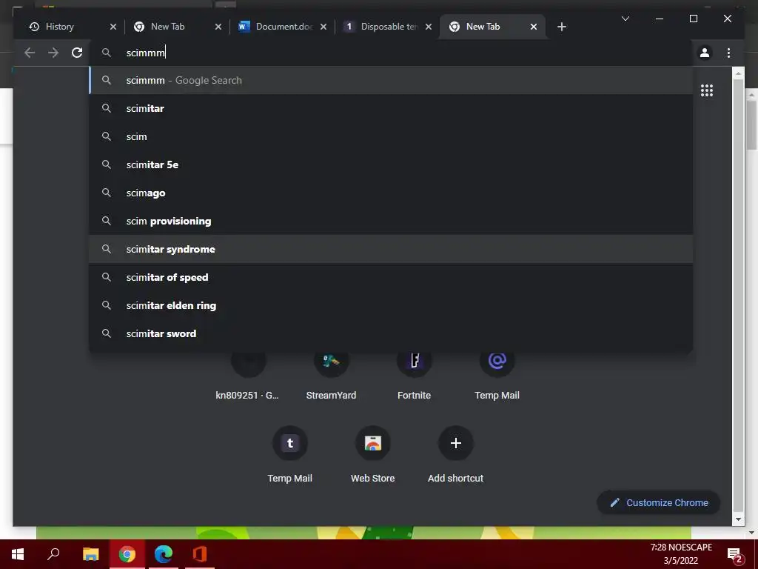The image size is (758, 569).
Task: Open a new tab with plus button
Action: (562, 27)
